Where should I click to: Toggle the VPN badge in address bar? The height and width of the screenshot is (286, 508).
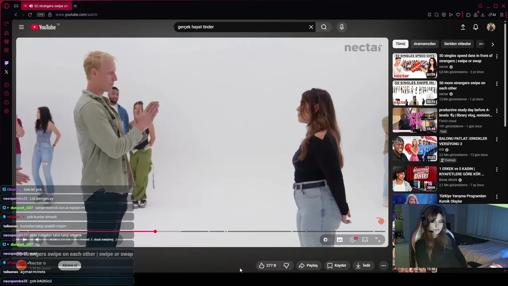click(40, 15)
